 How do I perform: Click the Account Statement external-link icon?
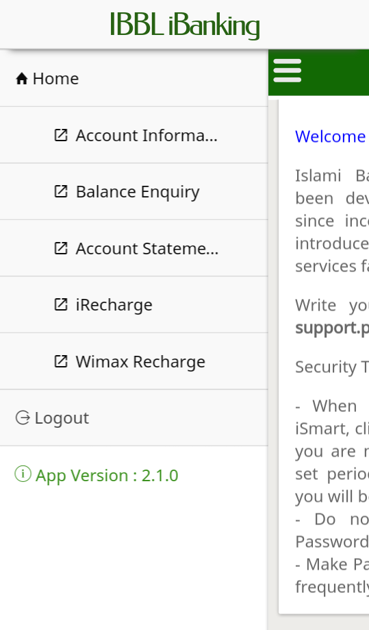click(60, 248)
